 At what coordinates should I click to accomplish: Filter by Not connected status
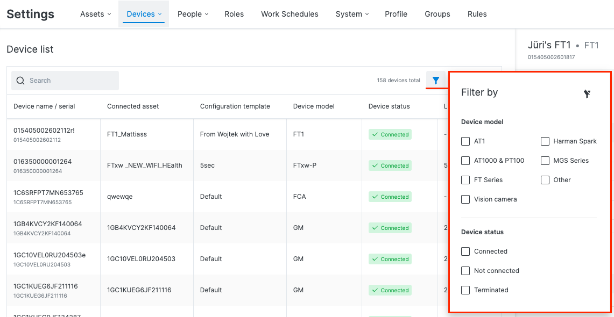465,271
